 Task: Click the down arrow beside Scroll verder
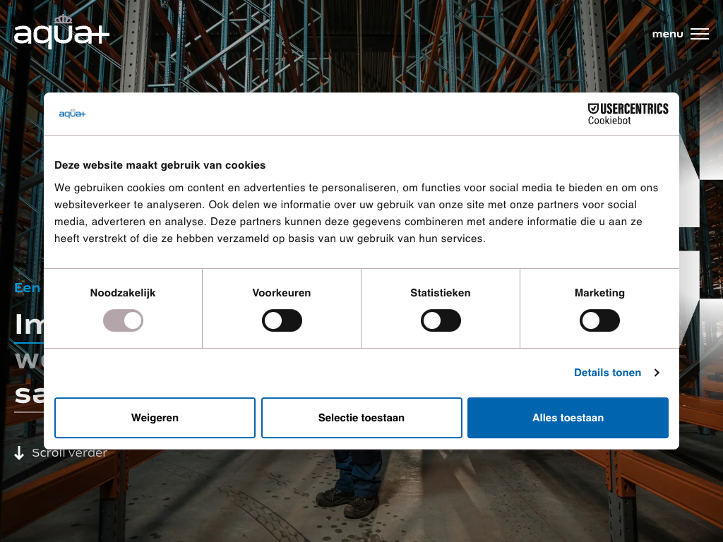pyautogui.click(x=19, y=453)
